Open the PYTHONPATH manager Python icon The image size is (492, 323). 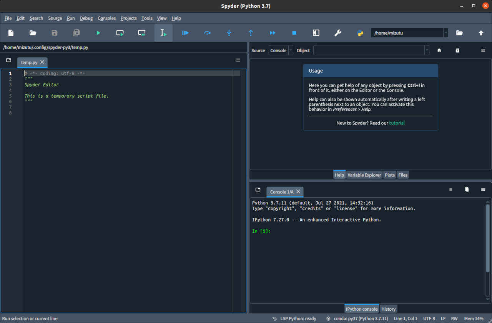click(x=360, y=33)
